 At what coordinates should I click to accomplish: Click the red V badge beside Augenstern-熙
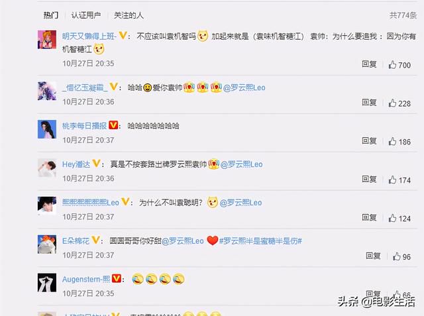(117, 278)
